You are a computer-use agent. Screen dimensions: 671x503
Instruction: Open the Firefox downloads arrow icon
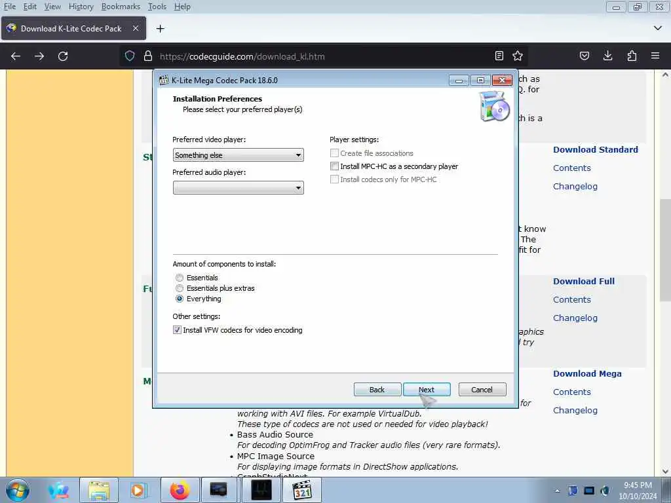click(607, 56)
